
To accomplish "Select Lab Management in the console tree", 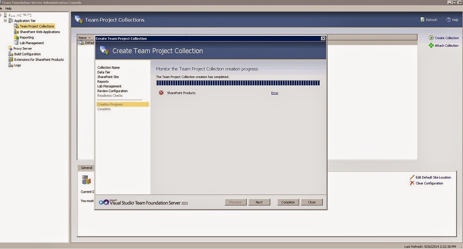I will (32, 43).
